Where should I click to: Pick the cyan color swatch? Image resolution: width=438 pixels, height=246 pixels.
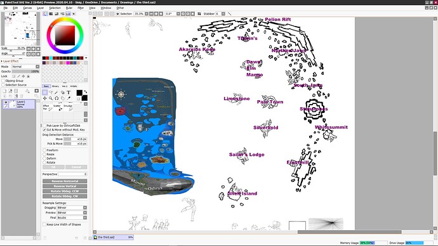coord(51,58)
